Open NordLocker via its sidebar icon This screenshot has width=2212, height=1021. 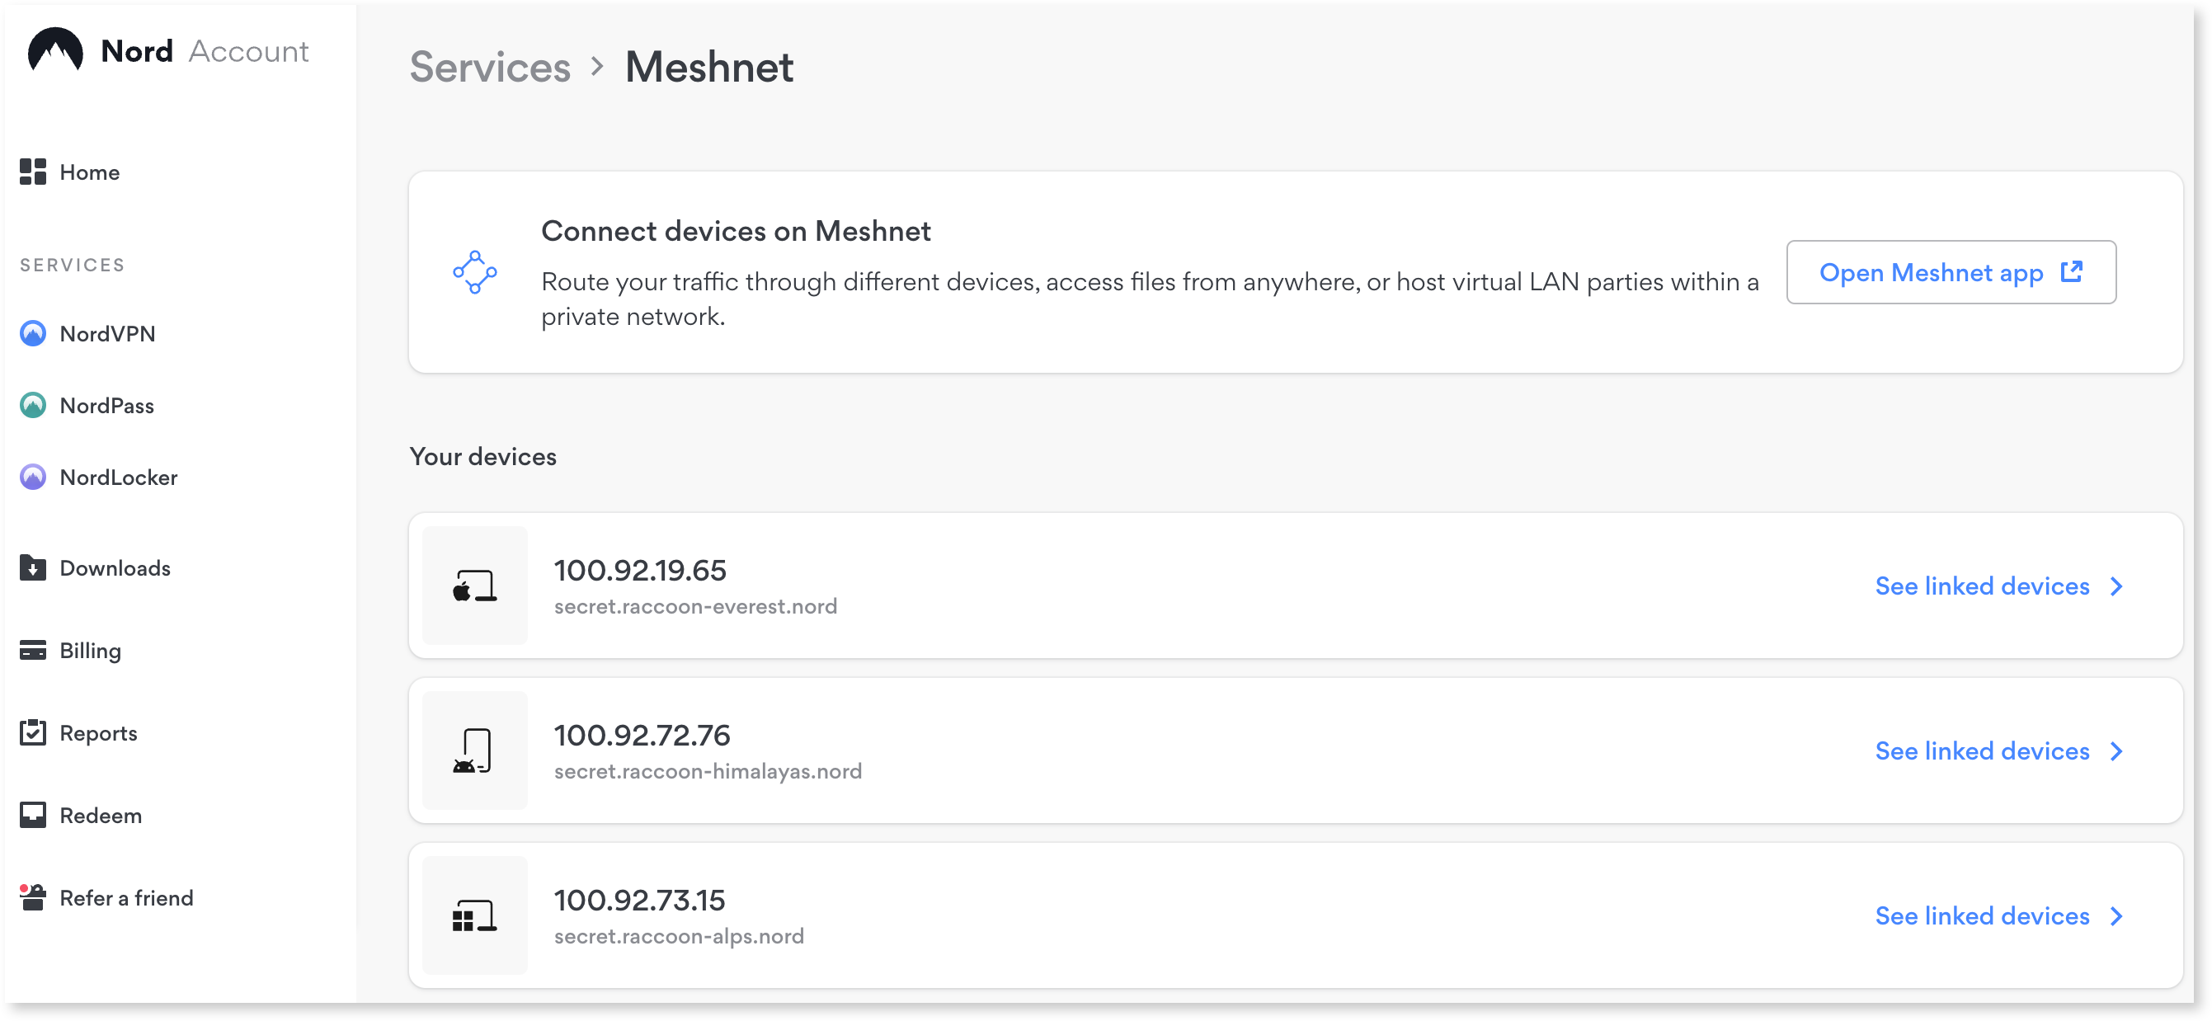pyautogui.click(x=32, y=477)
